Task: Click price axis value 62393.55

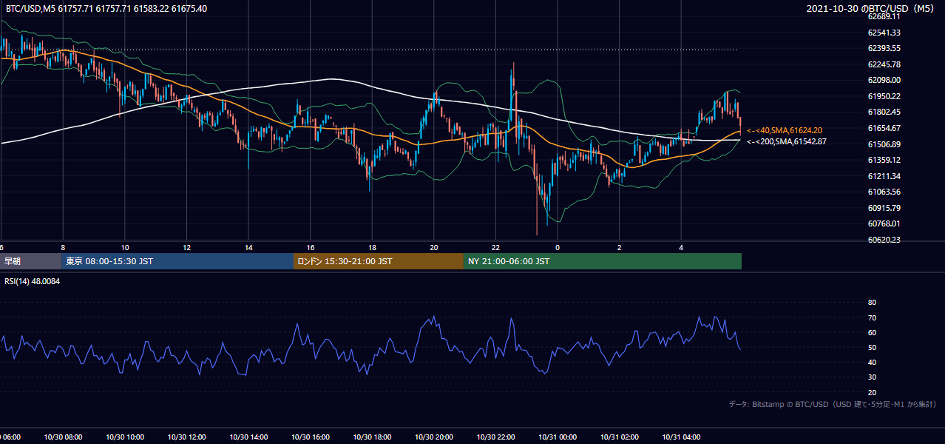Action: pyautogui.click(x=884, y=48)
